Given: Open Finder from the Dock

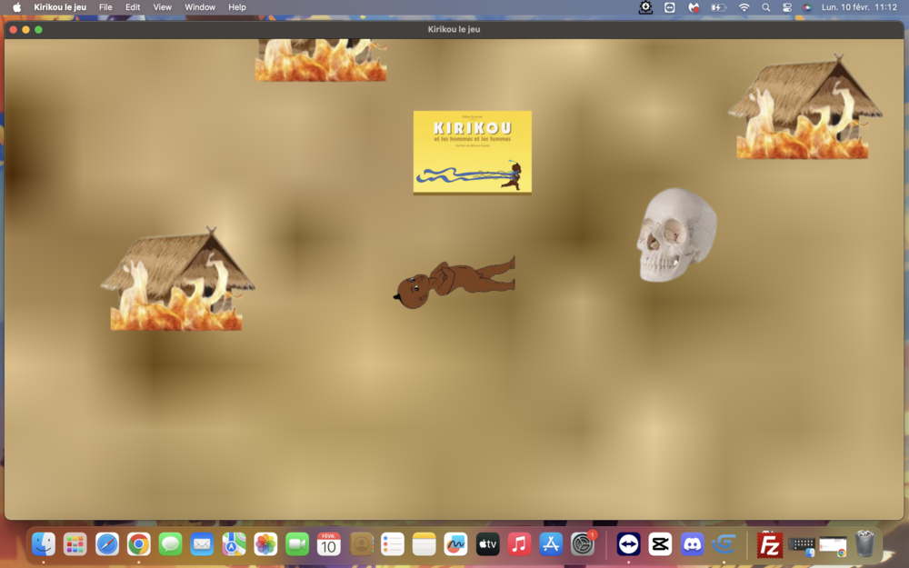Looking at the screenshot, I should [x=44, y=544].
